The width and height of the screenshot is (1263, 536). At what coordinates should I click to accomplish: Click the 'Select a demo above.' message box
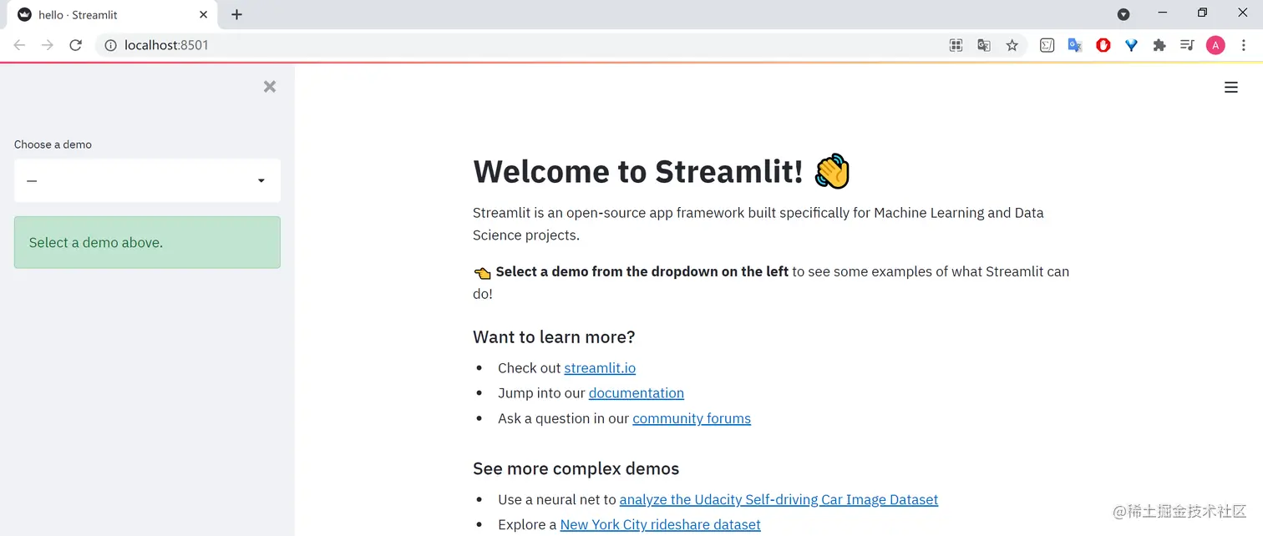click(x=147, y=243)
